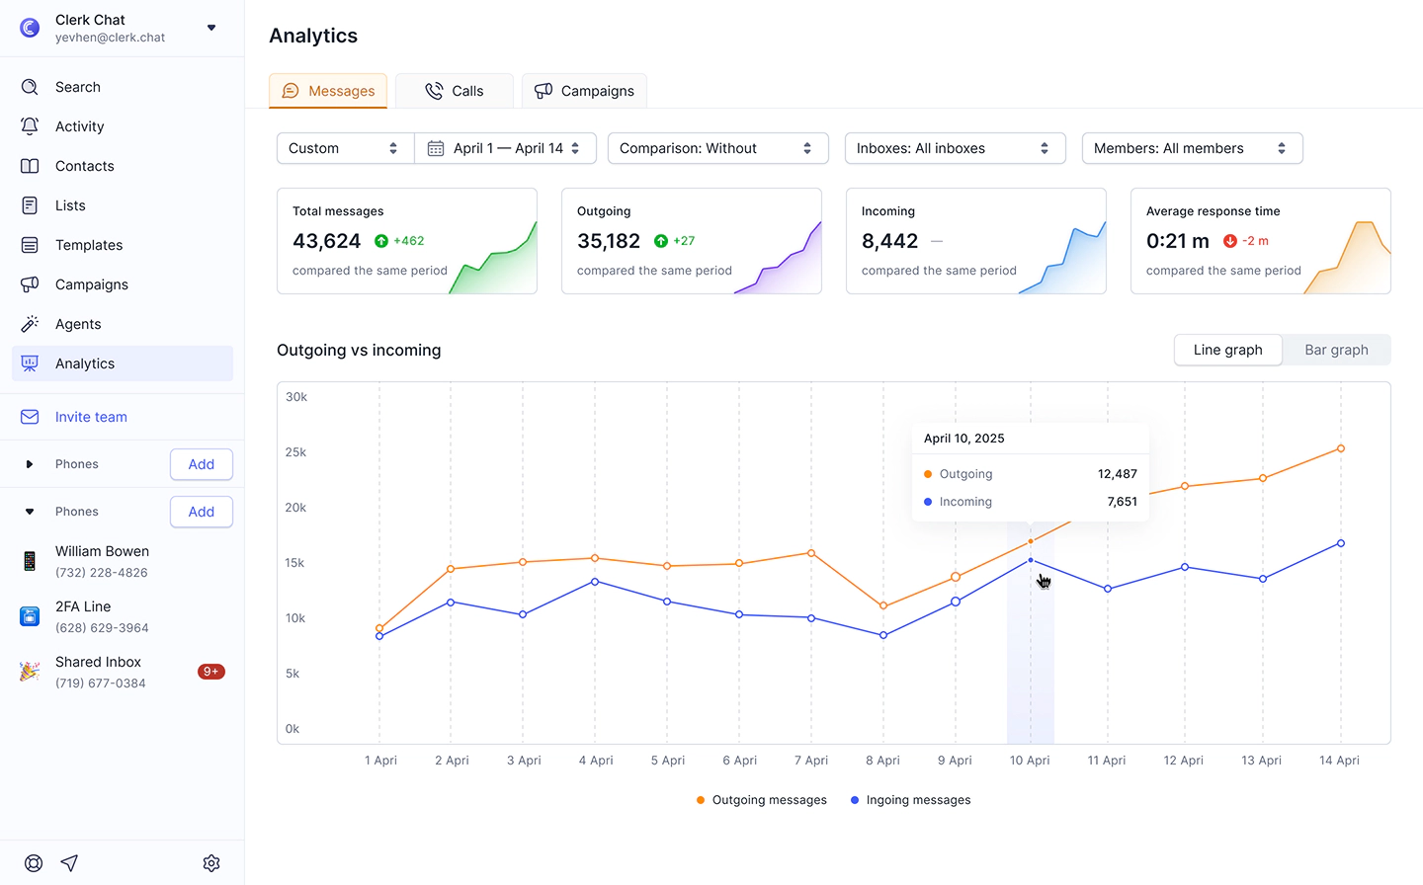Expand the collapsed Phones section arrow
This screenshot has width=1423, height=885.
tap(30, 464)
